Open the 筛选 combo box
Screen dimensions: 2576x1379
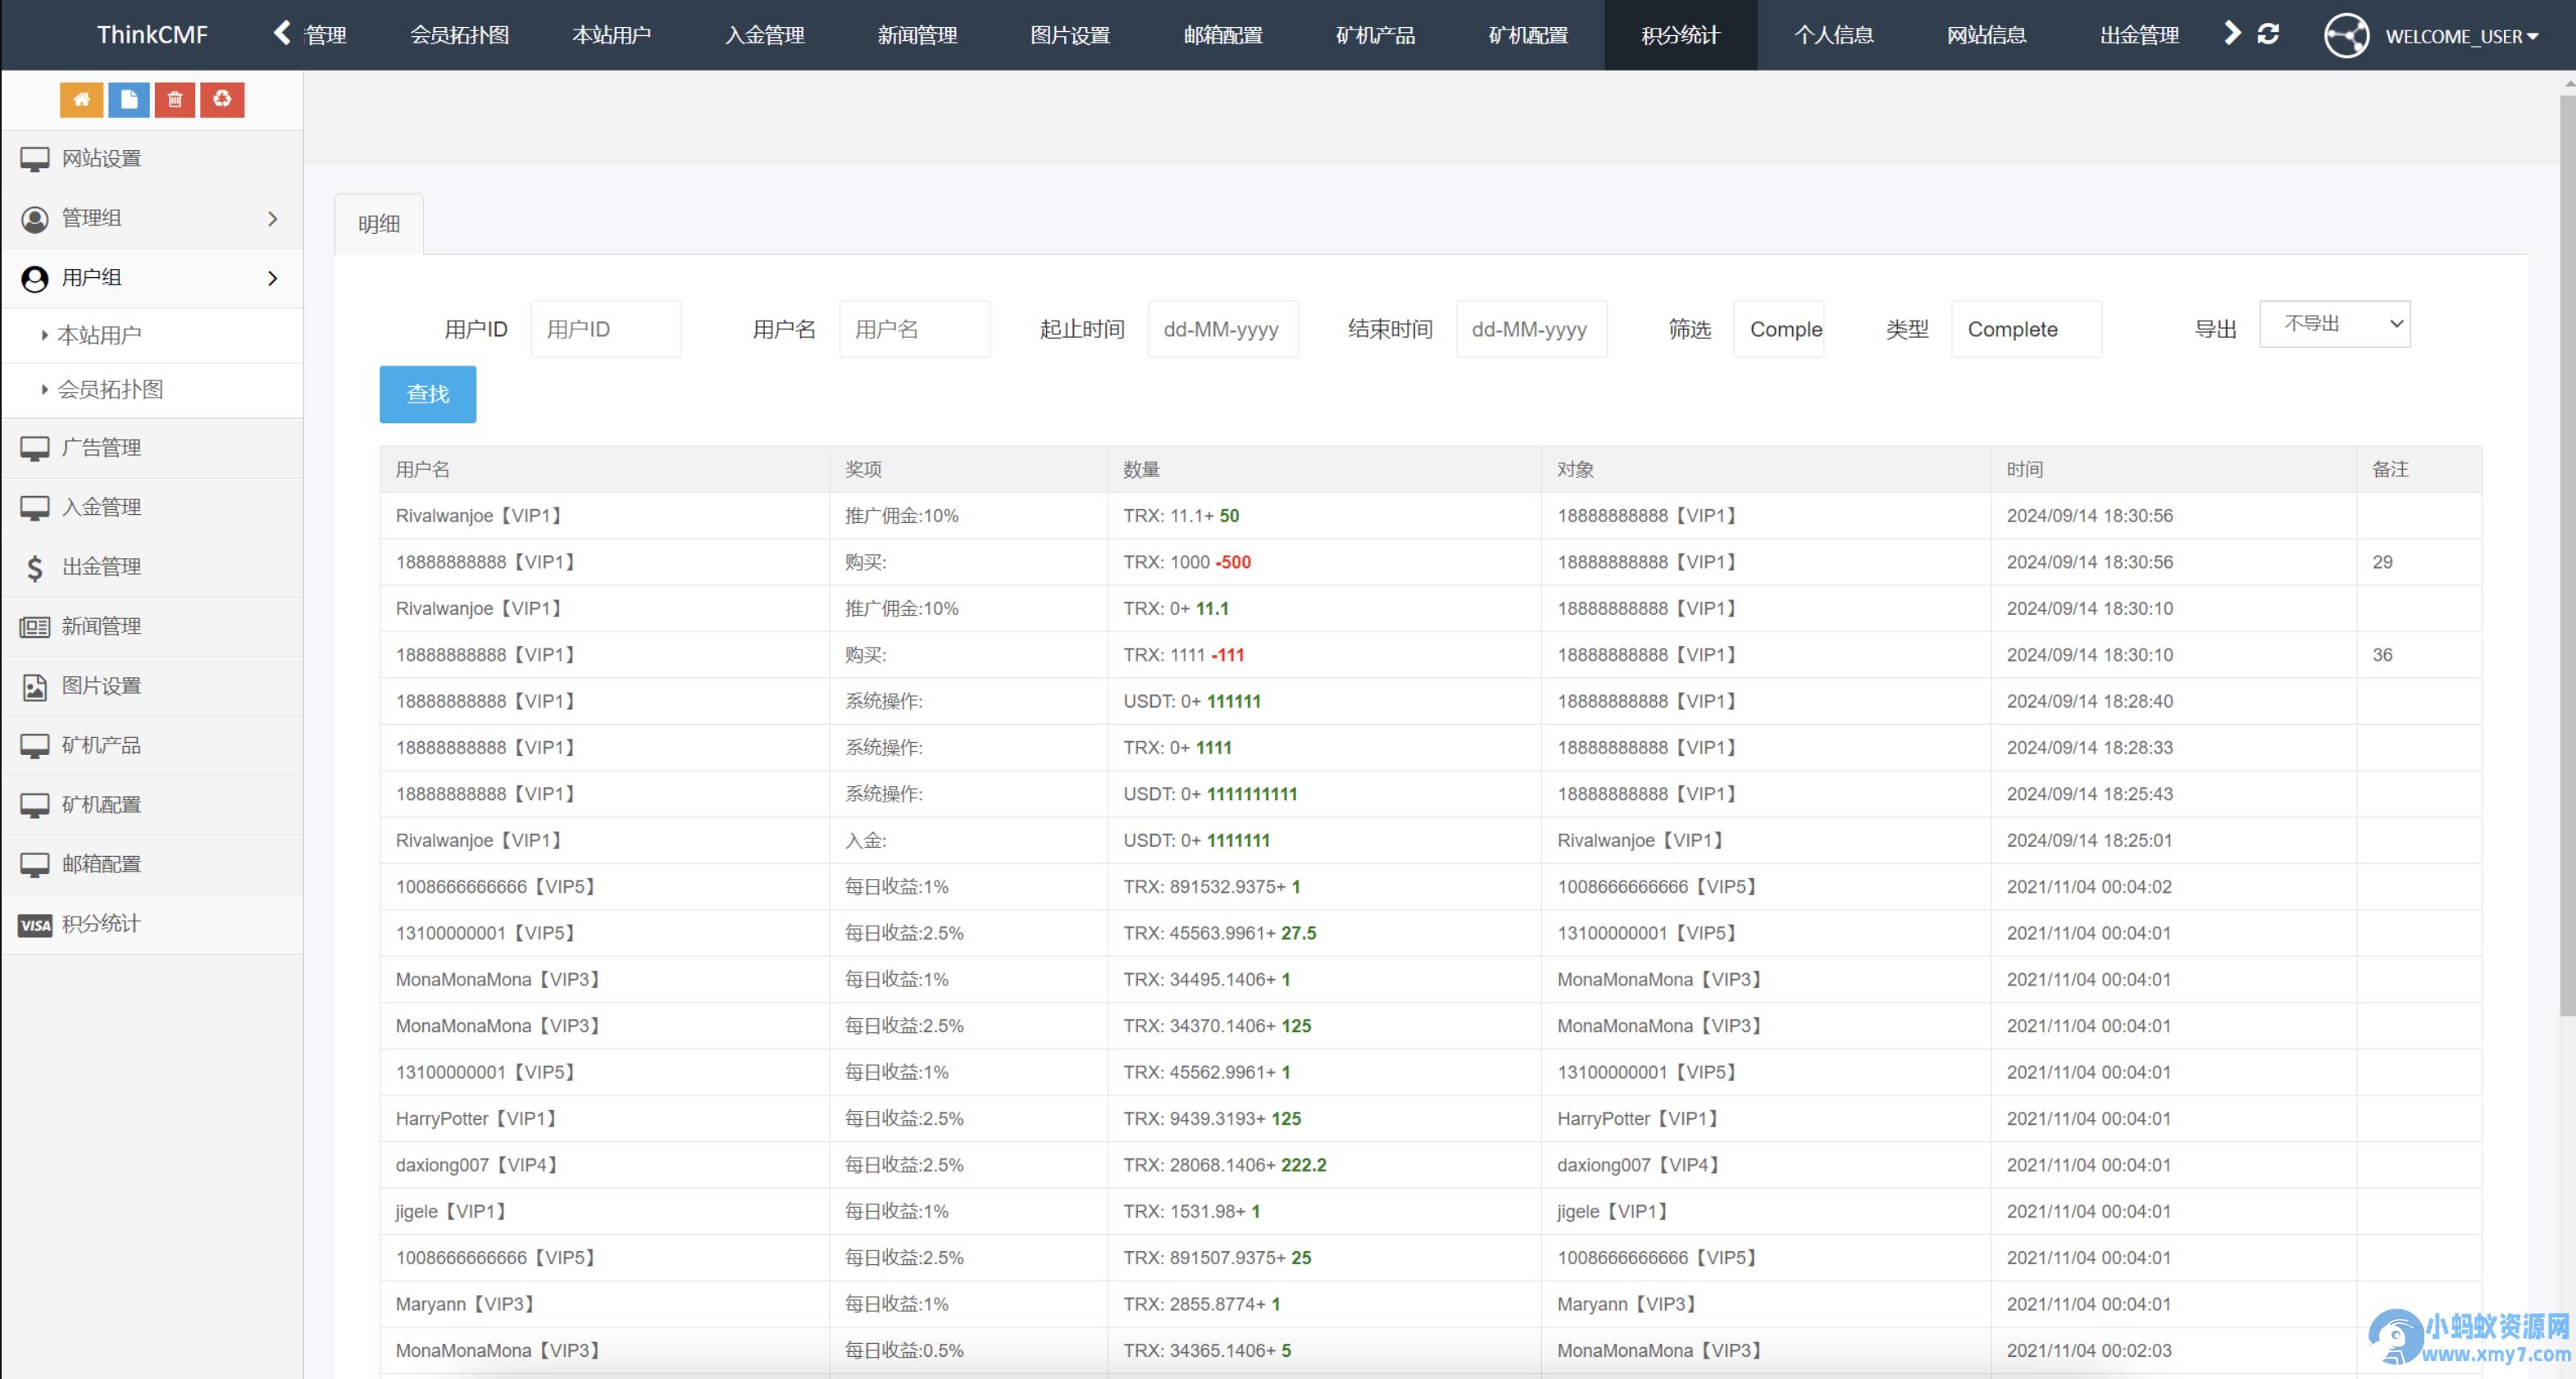tap(1778, 329)
